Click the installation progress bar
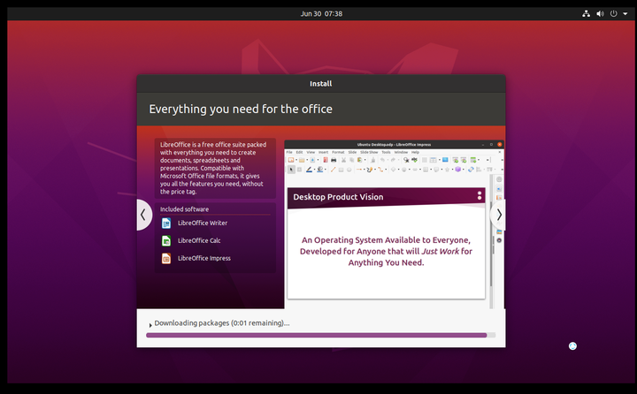This screenshot has width=637, height=394. click(320, 335)
